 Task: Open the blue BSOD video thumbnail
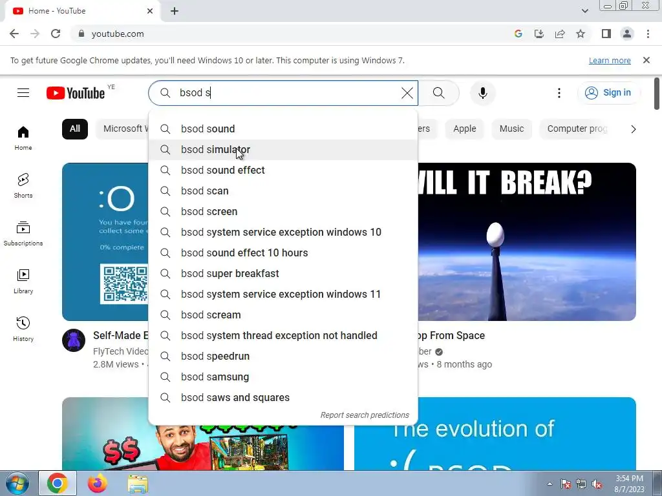(105, 242)
